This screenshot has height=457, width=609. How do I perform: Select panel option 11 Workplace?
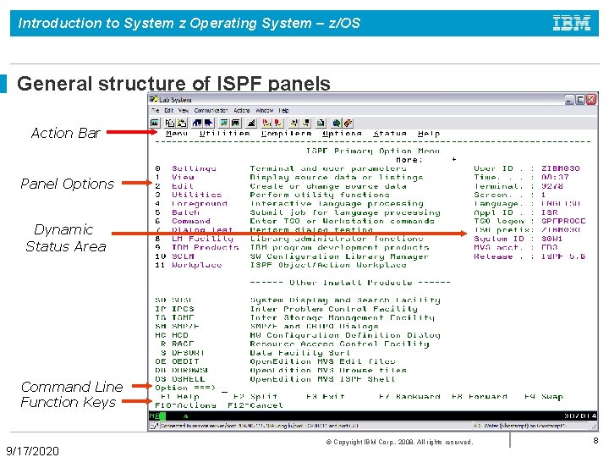[189, 265]
